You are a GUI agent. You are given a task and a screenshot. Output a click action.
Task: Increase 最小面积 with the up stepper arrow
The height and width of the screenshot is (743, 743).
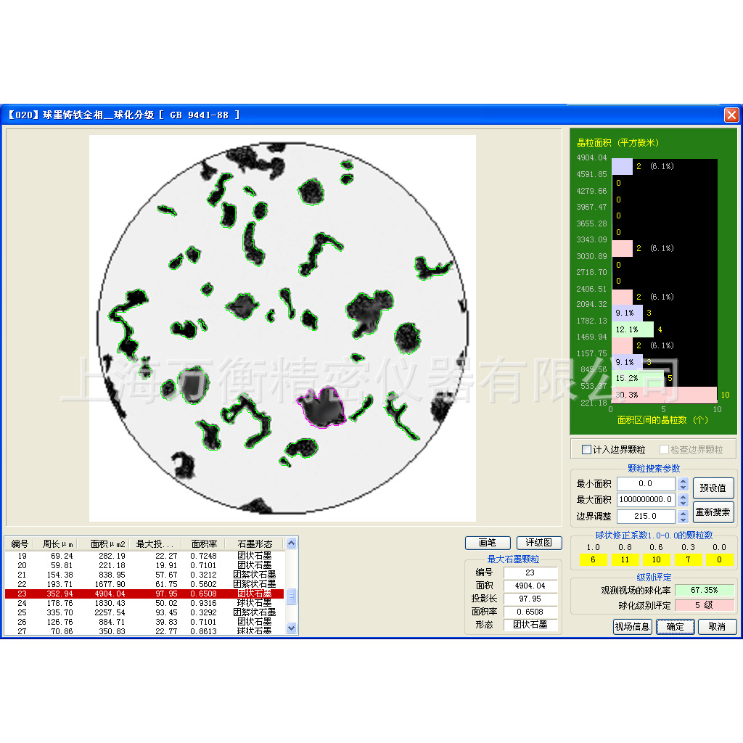[683, 480]
